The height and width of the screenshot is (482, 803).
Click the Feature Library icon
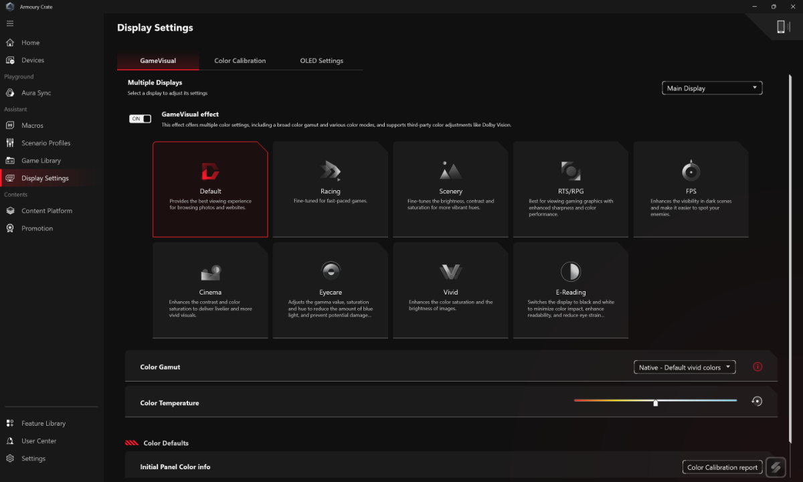pos(10,424)
